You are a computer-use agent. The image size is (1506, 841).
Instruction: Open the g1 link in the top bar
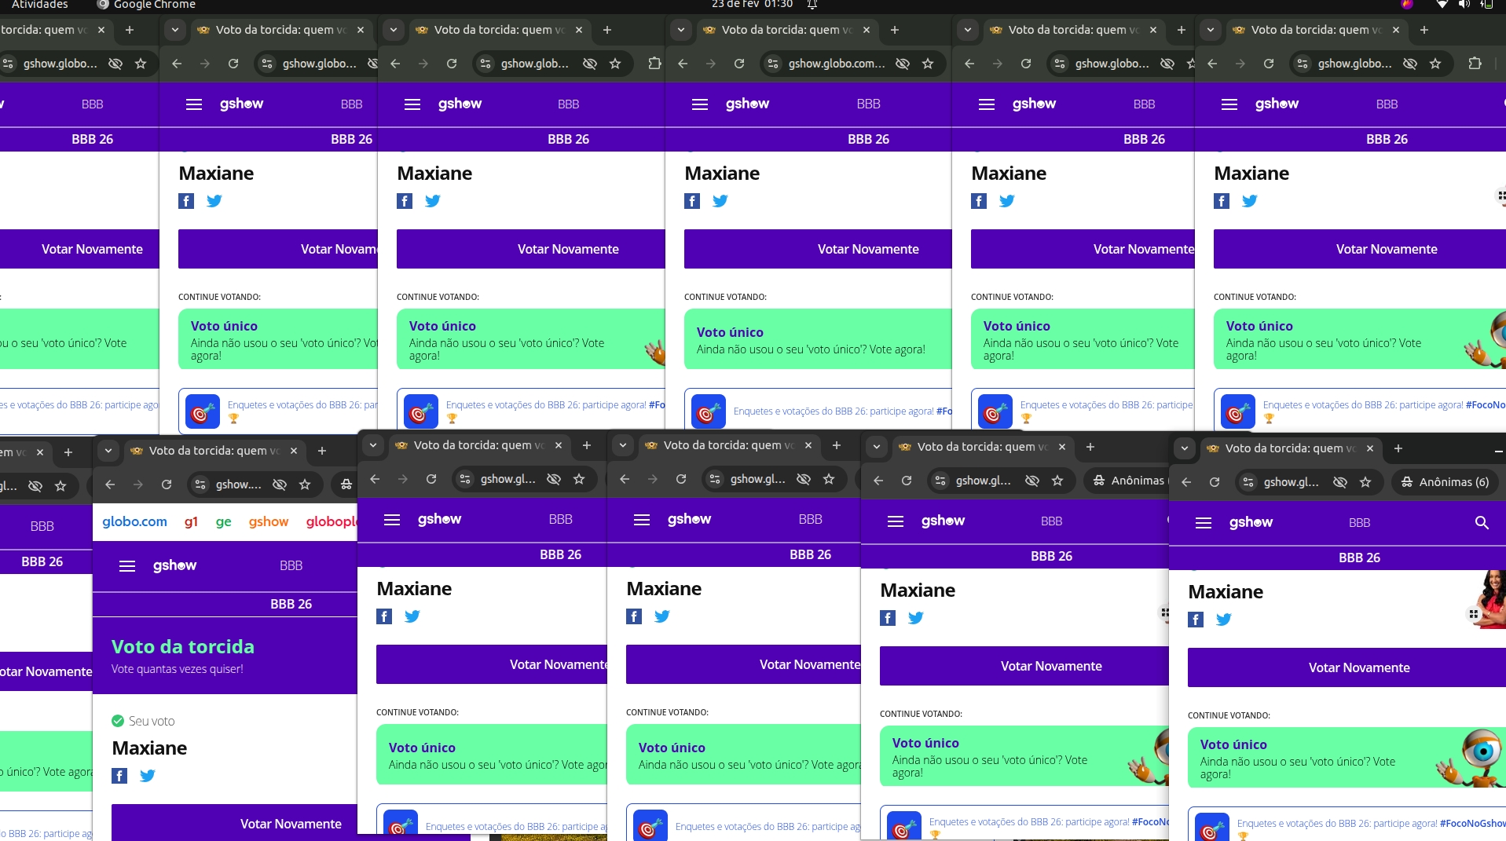tap(191, 521)
